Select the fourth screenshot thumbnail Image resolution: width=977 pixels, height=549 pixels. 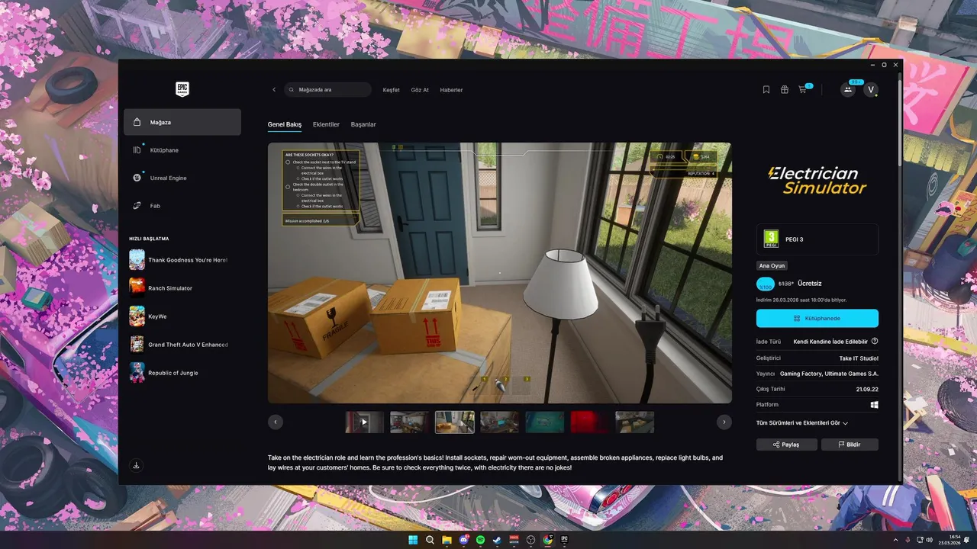click(499, 422)
